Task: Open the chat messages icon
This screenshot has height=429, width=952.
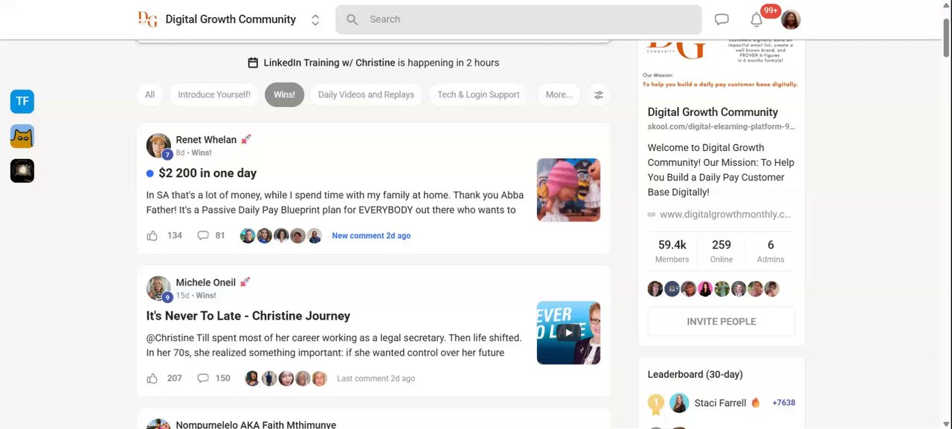Action: pos(721,19)
